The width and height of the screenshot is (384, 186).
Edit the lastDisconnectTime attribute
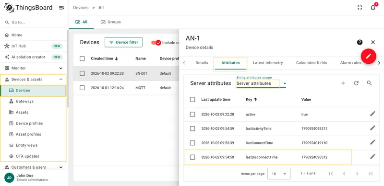click(x=372, y=157)
